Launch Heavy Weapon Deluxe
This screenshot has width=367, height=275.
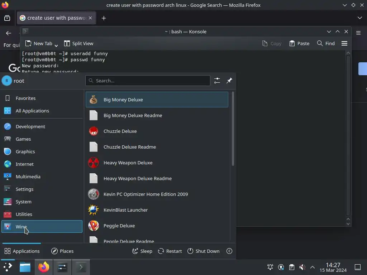point(157,163)
